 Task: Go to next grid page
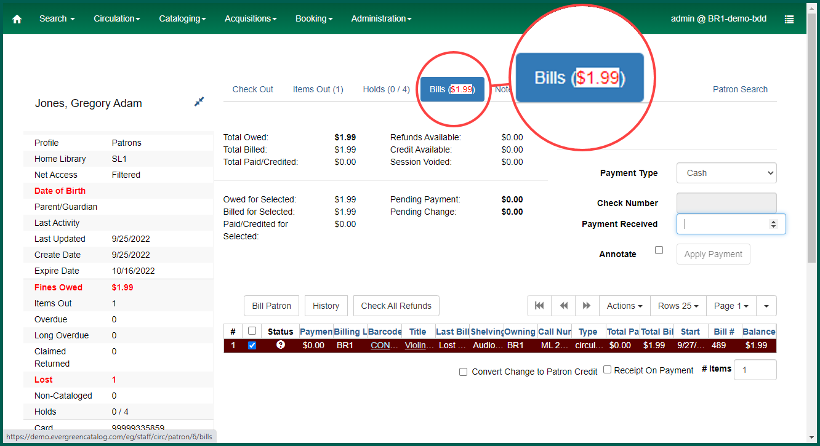pos(587,306)
